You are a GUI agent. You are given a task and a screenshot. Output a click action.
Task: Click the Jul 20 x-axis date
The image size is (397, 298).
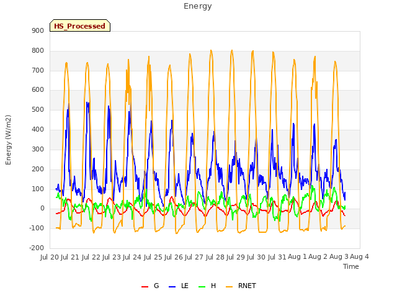click(x=50, y=257)
